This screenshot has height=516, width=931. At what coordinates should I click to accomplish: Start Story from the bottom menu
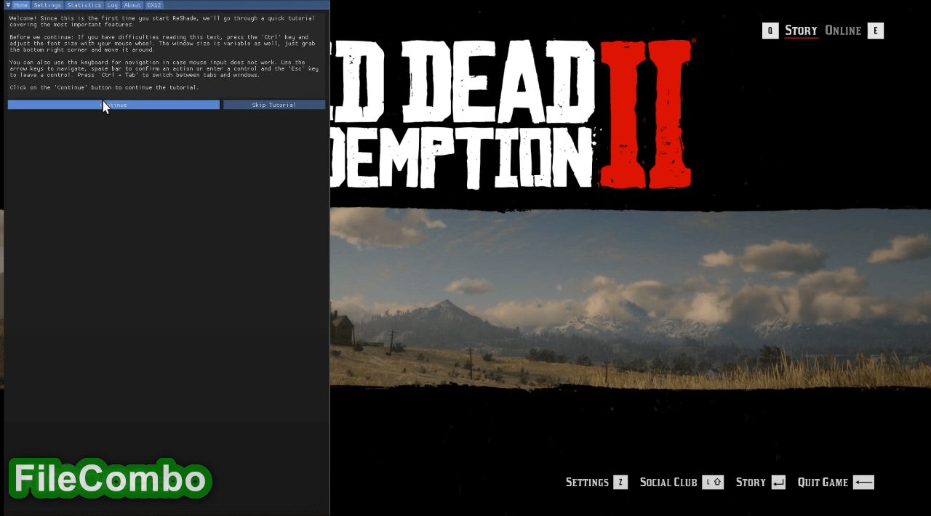(x=751, y=483)
